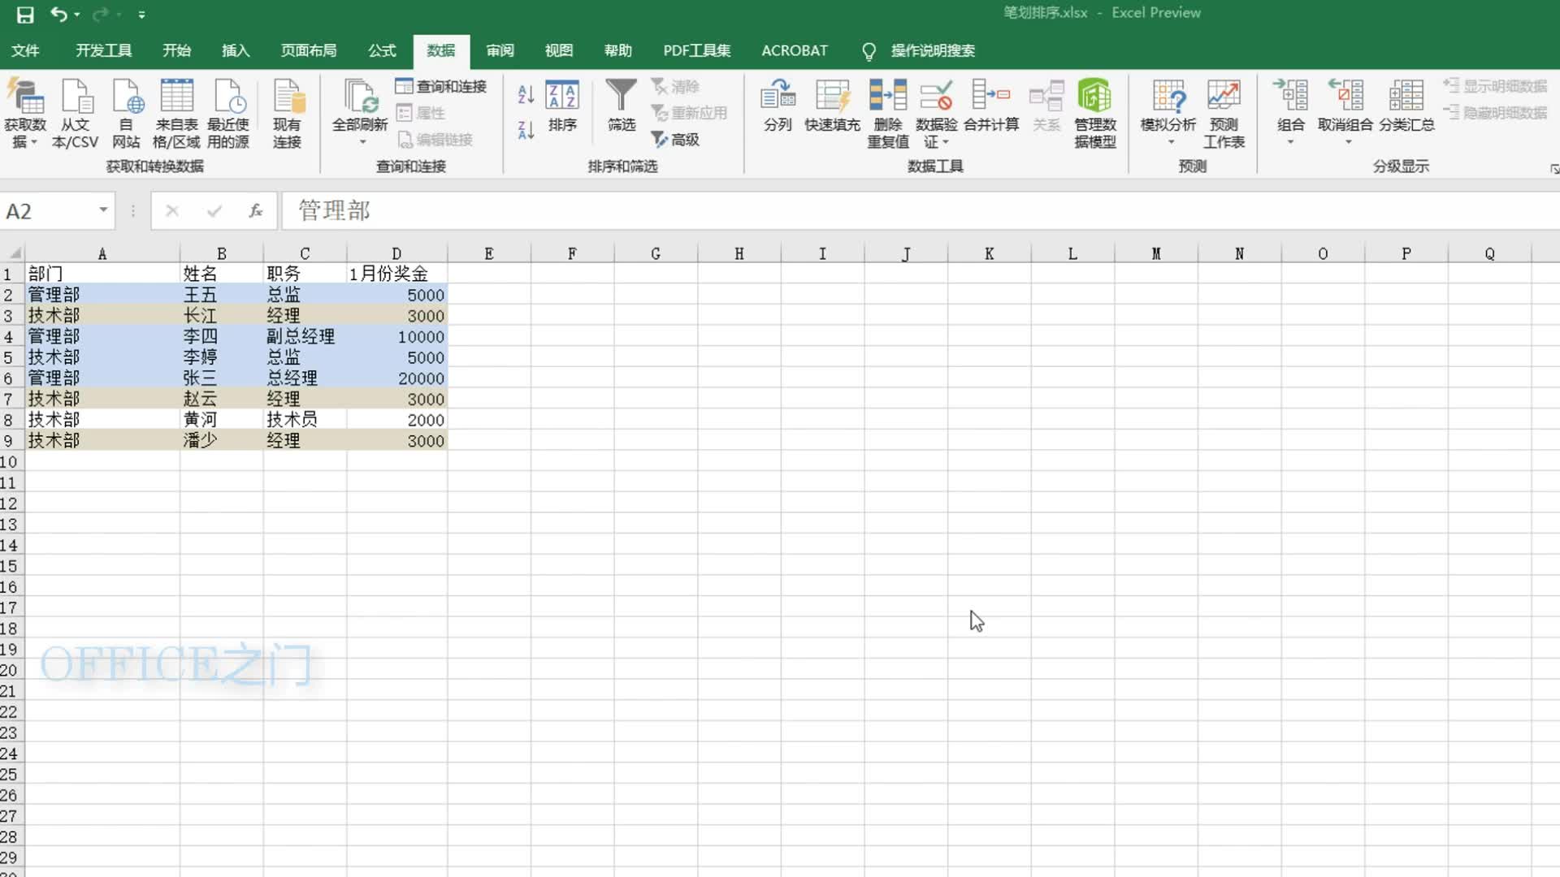Click Existing Connections (现有连接) icon
This screenshot has height=877, width=1560.
pyautogui.click(x=288, y=96)
